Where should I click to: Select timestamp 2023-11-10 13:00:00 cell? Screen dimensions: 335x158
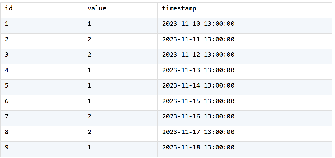(x=245, y=25)
